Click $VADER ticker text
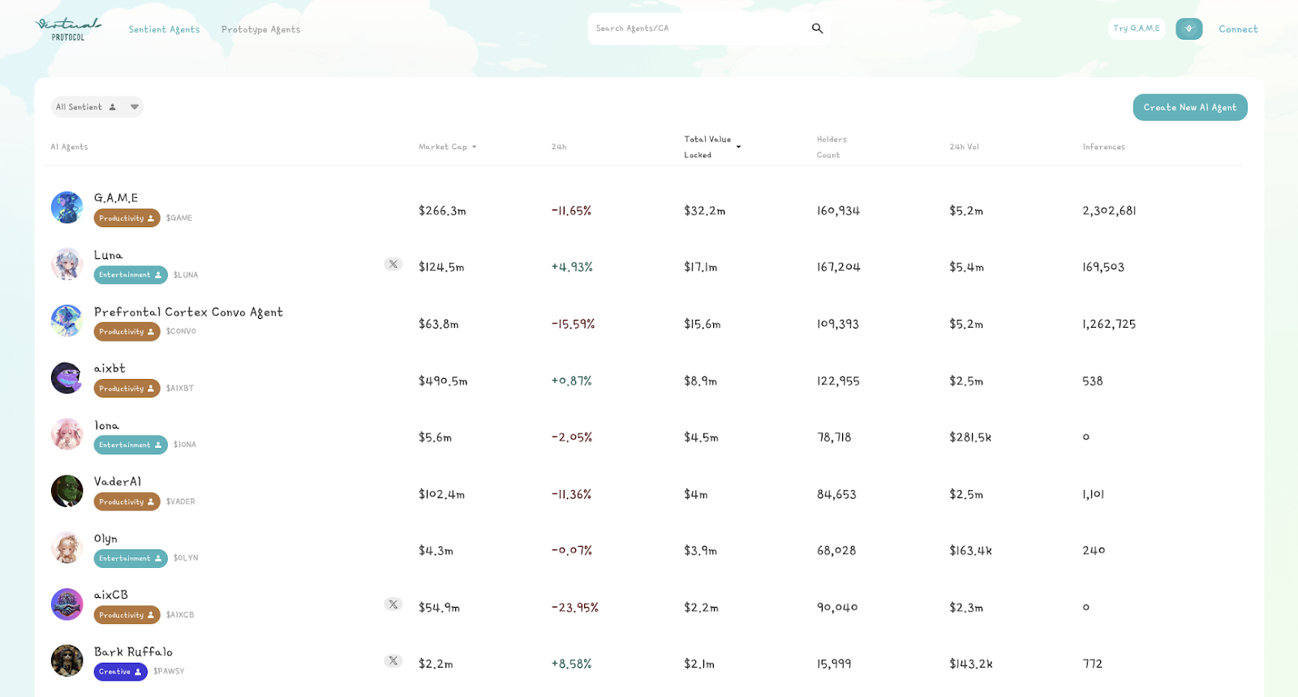The image size is (1298, 697). (x=181, y=501)
